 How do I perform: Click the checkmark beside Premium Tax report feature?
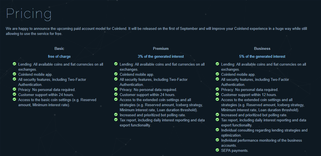tap(116, 119)
